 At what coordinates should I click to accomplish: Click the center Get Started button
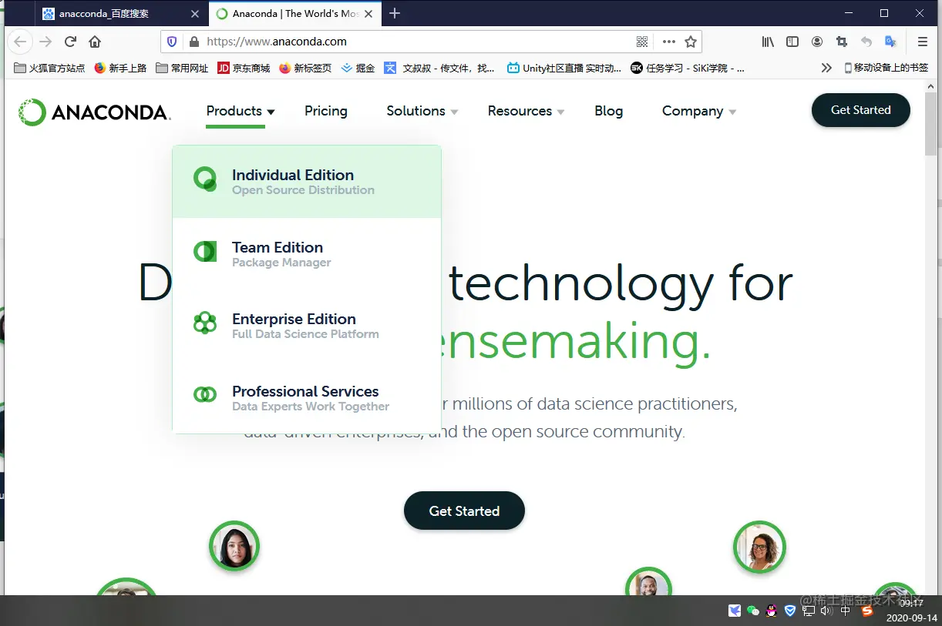pyautogui.click(x=464, y=511)
